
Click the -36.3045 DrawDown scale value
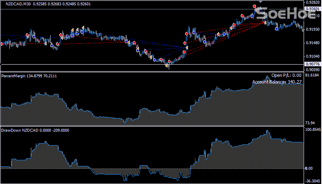(313, 181)
